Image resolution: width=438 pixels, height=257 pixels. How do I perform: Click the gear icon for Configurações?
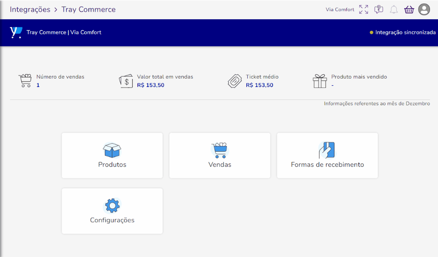[x=112, y=206]
